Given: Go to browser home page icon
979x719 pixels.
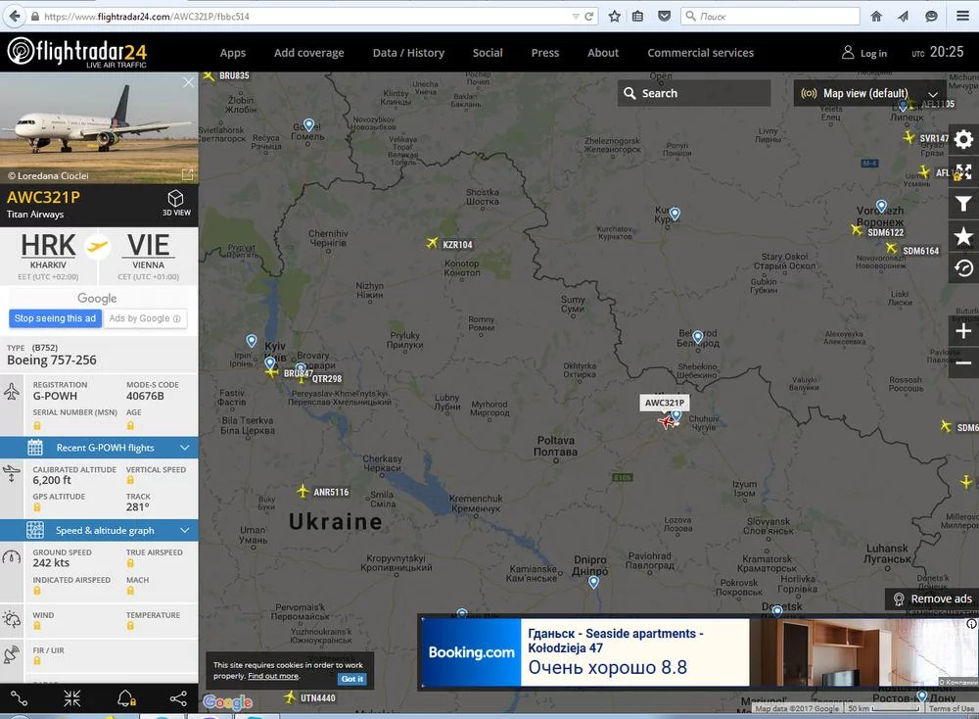Looking at the screenshot, I should 876,17.
